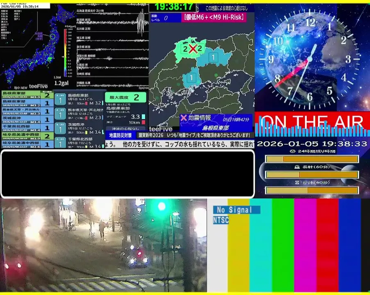
Task: Click the NTSC label
Action: (221, 220)
